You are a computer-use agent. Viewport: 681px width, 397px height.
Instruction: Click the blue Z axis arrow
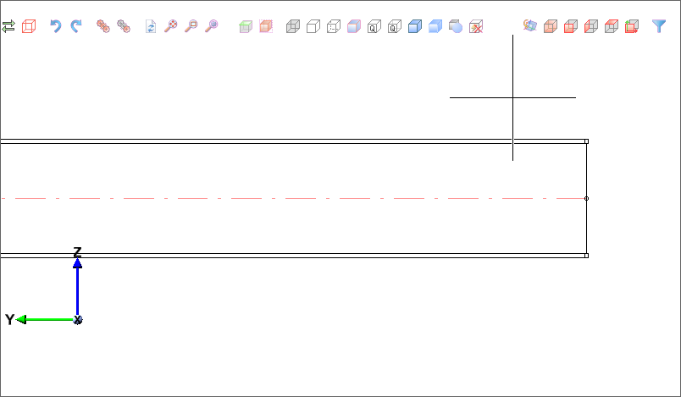(77, 286)
